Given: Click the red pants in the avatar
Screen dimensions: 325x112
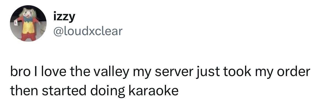Looking at the screenshot, I should 29,37.
